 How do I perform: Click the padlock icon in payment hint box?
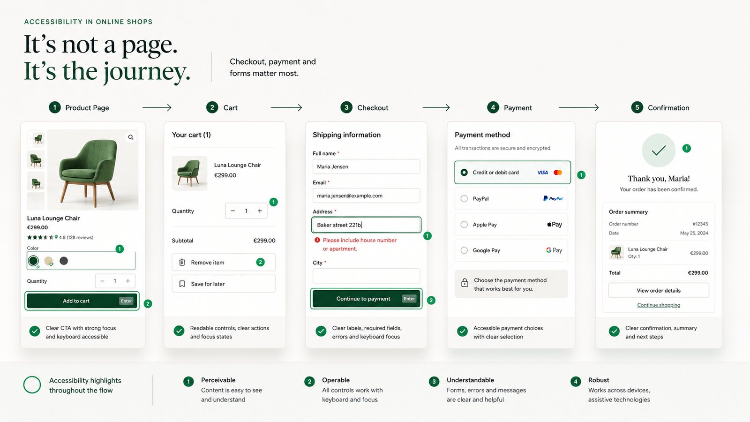click(x=465, y=283)
